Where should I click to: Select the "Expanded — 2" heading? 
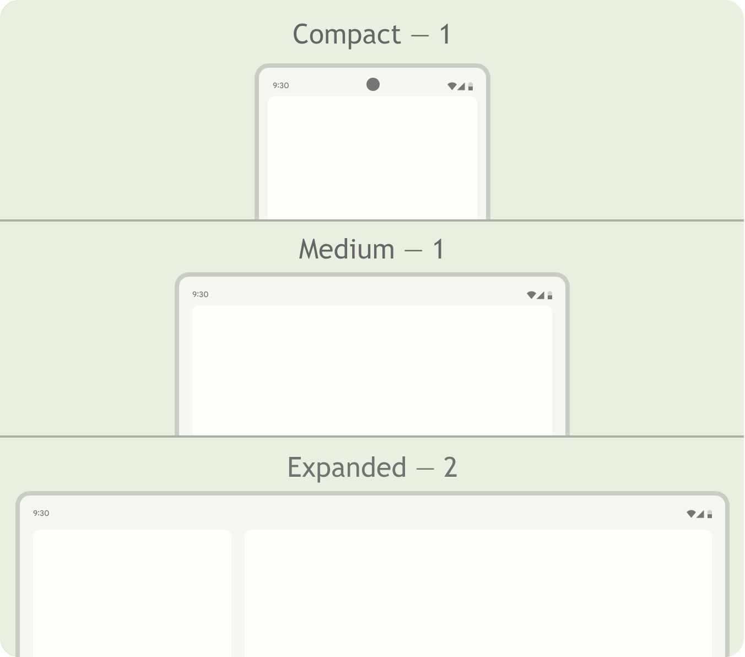(x=372, y=468)
